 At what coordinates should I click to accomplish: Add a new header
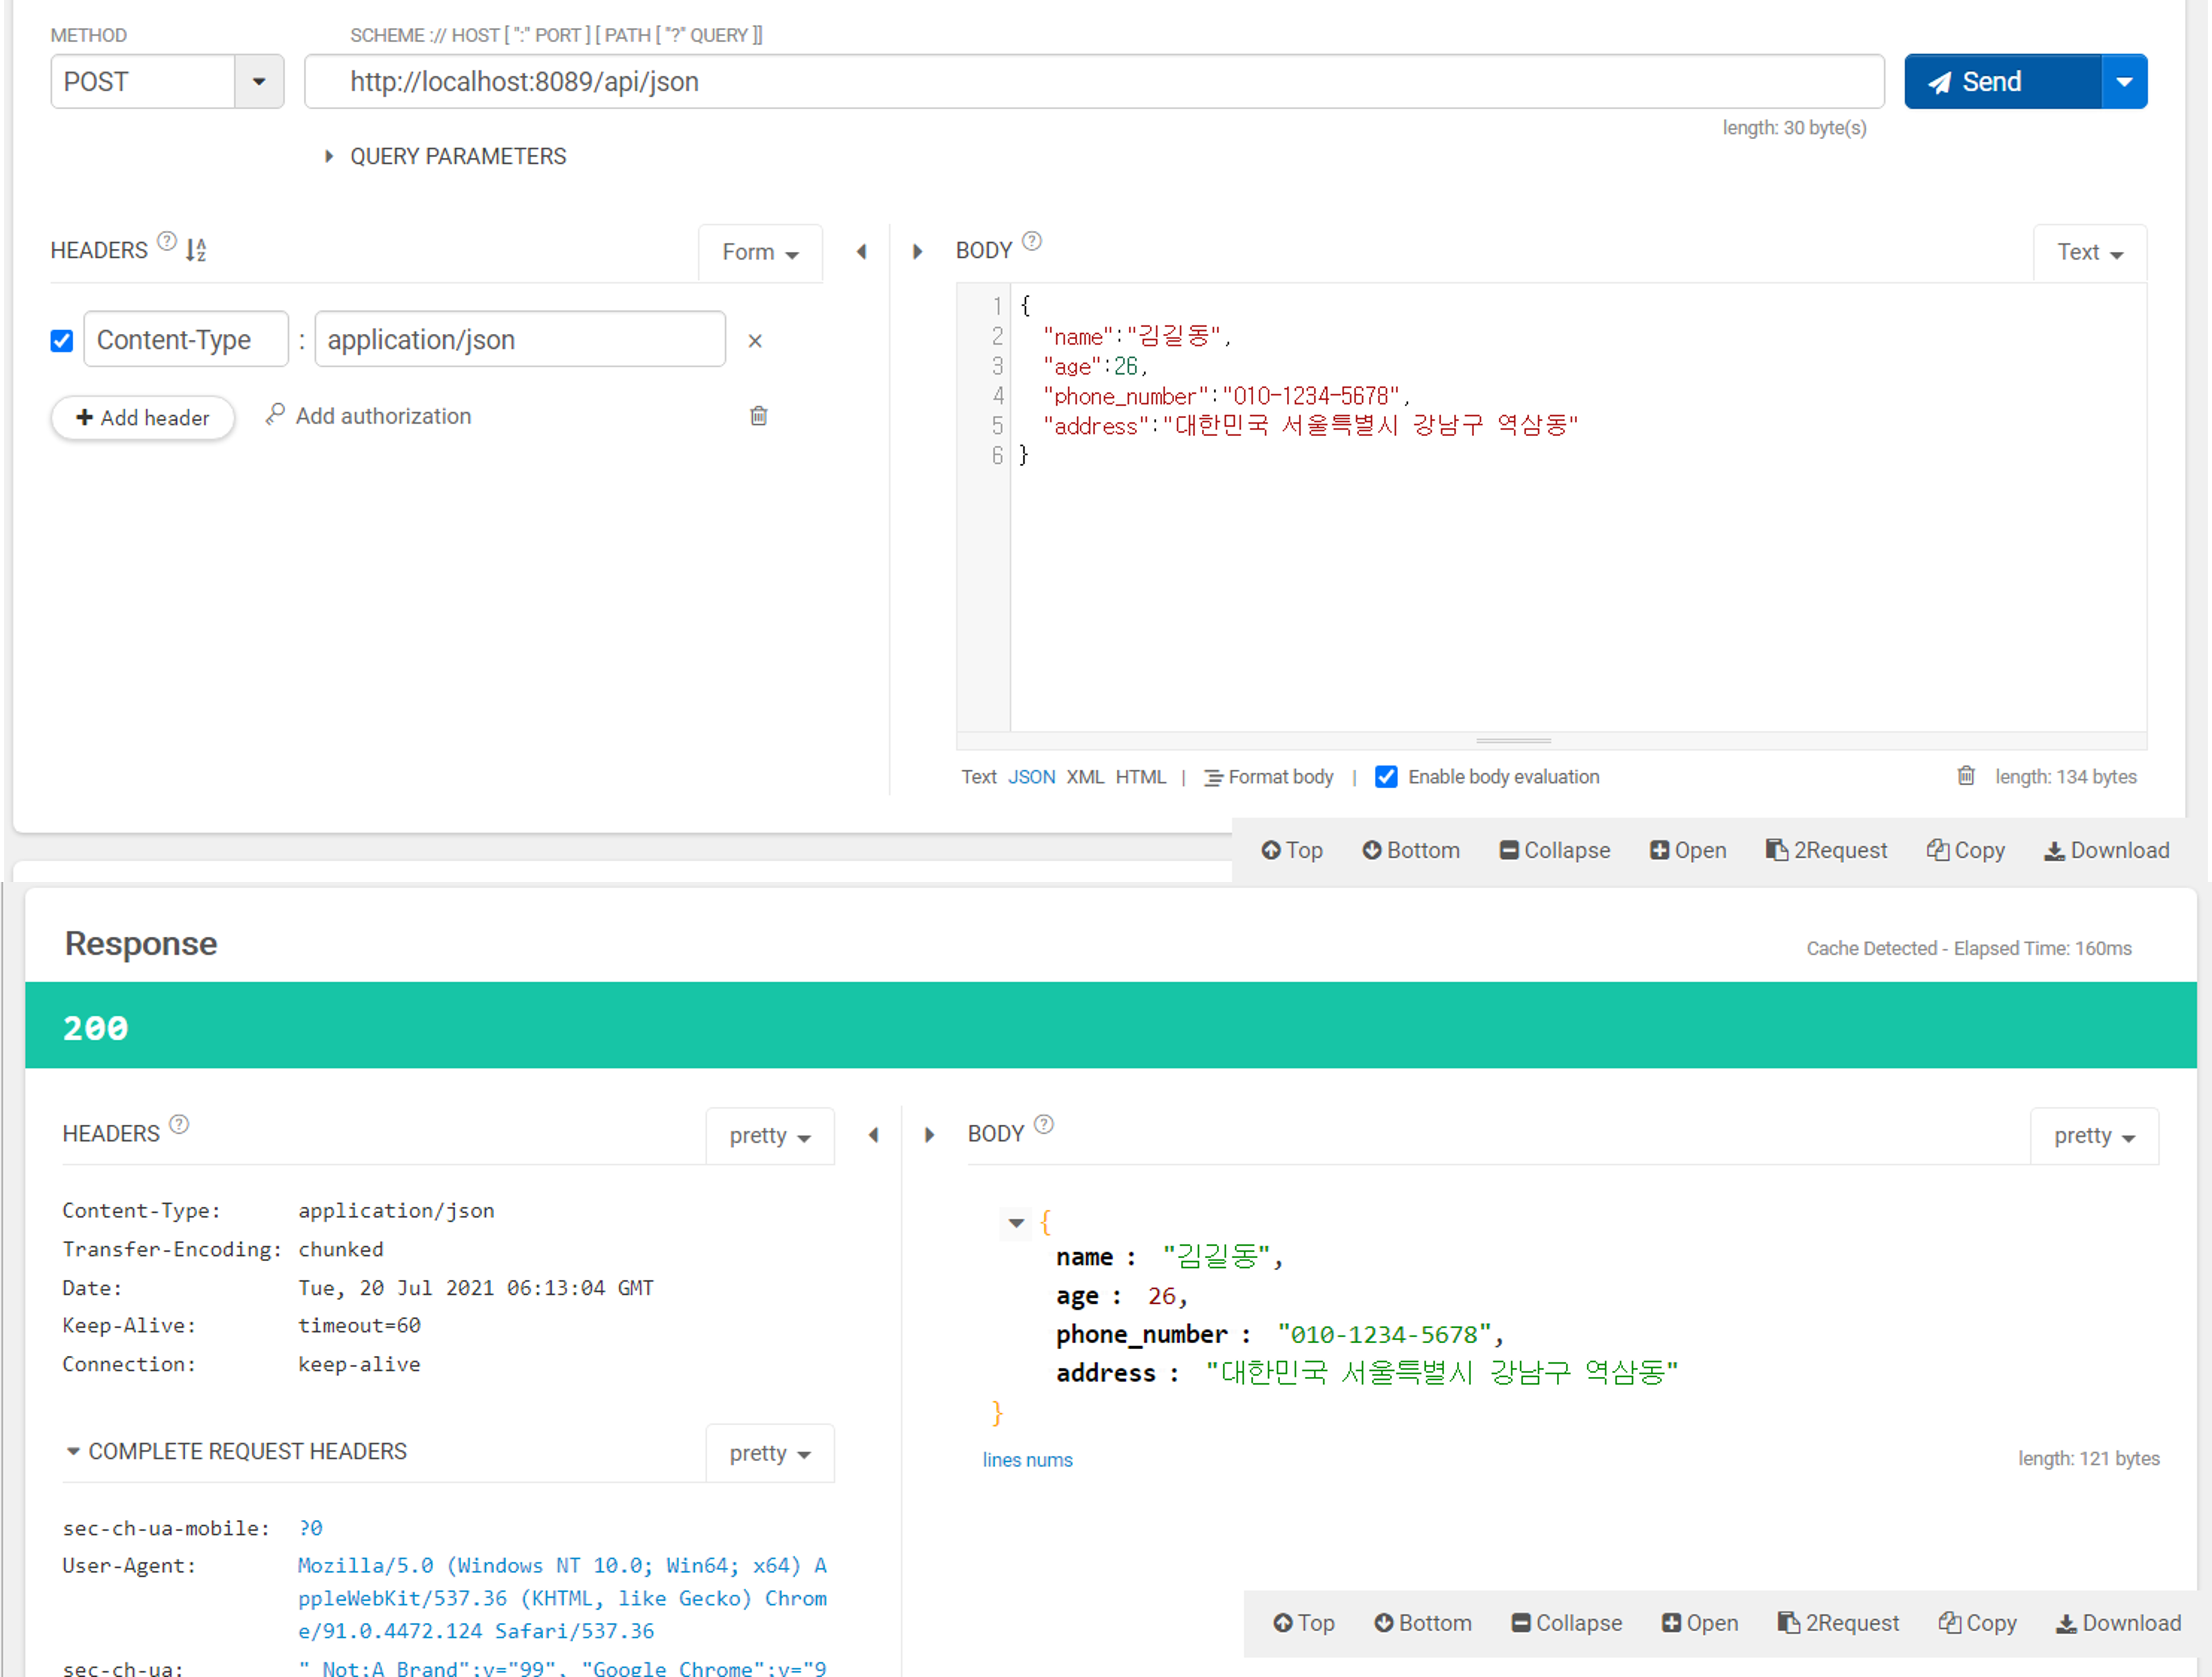[143, 417]
